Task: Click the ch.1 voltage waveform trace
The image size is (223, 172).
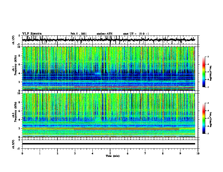Action: (x=108, y=40)
